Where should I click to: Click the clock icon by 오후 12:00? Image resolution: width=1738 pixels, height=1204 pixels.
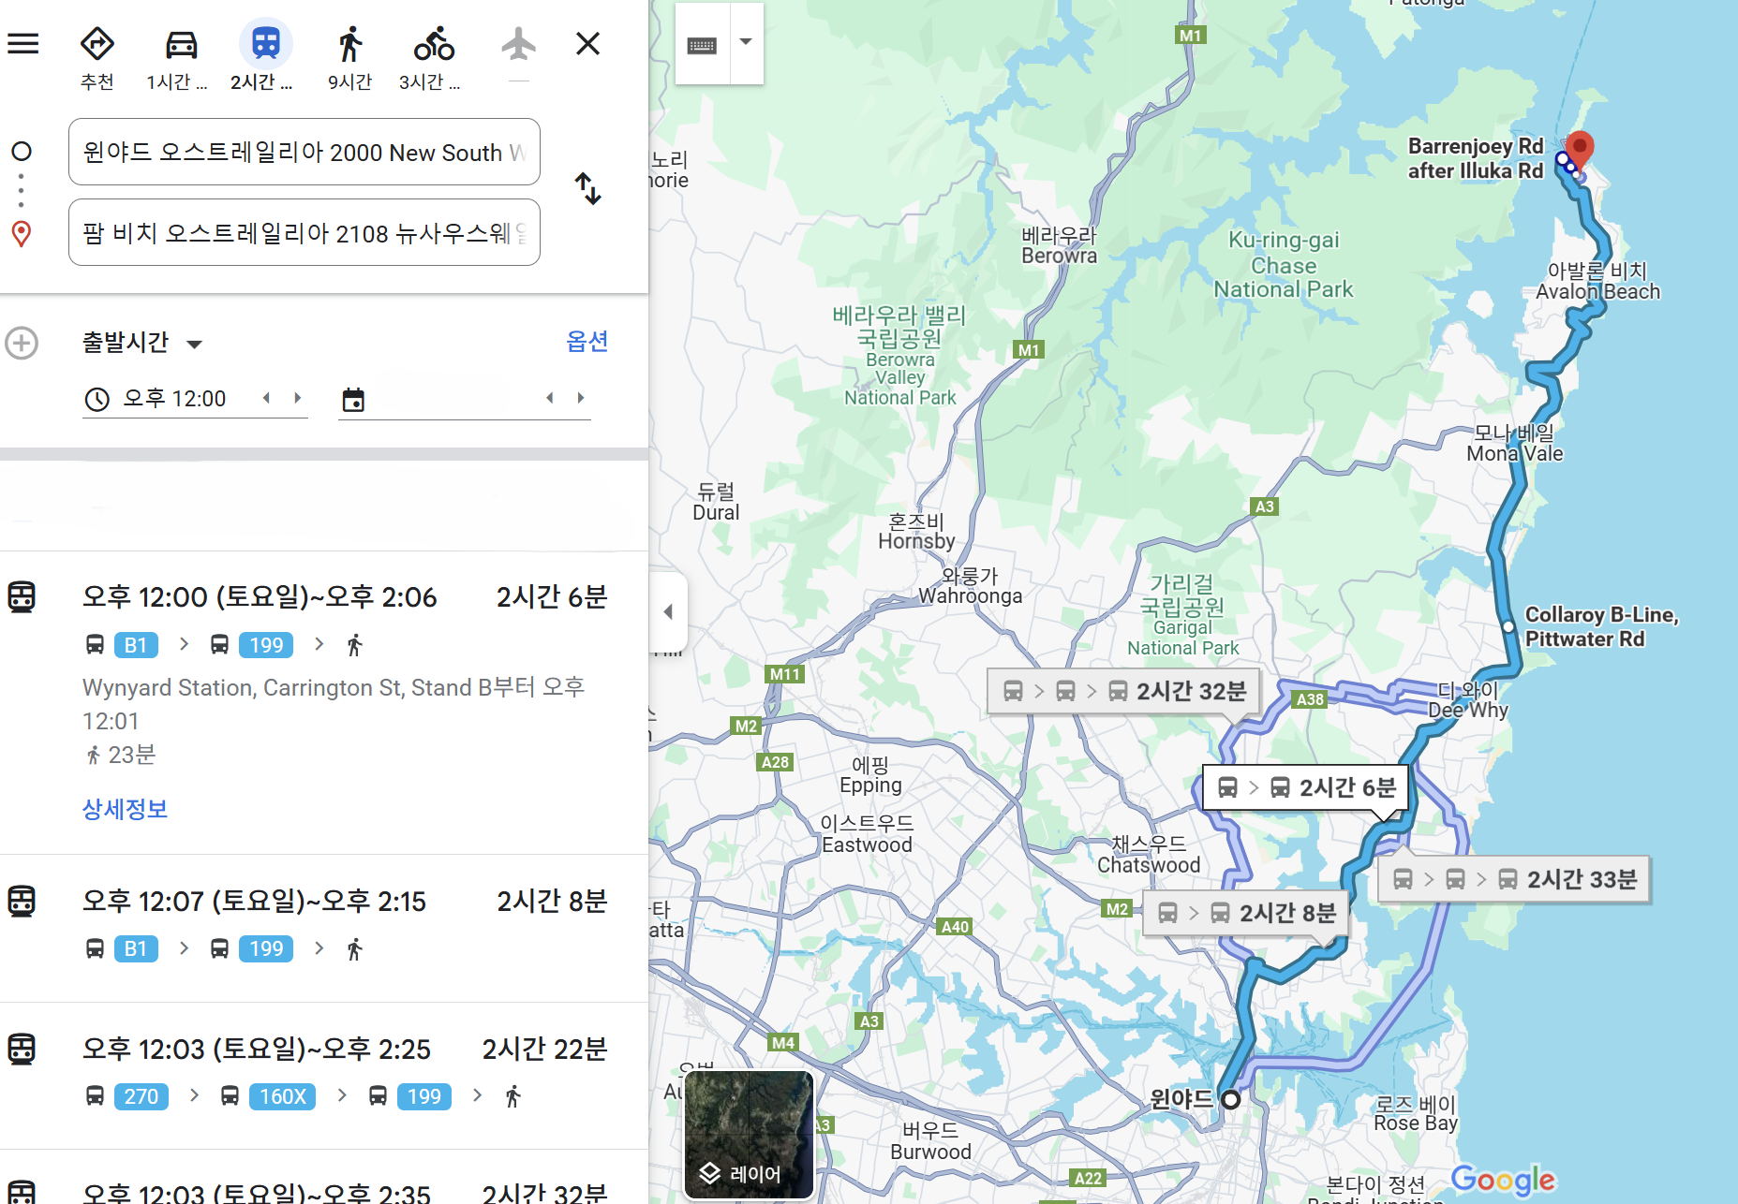[x=97, y=400]
